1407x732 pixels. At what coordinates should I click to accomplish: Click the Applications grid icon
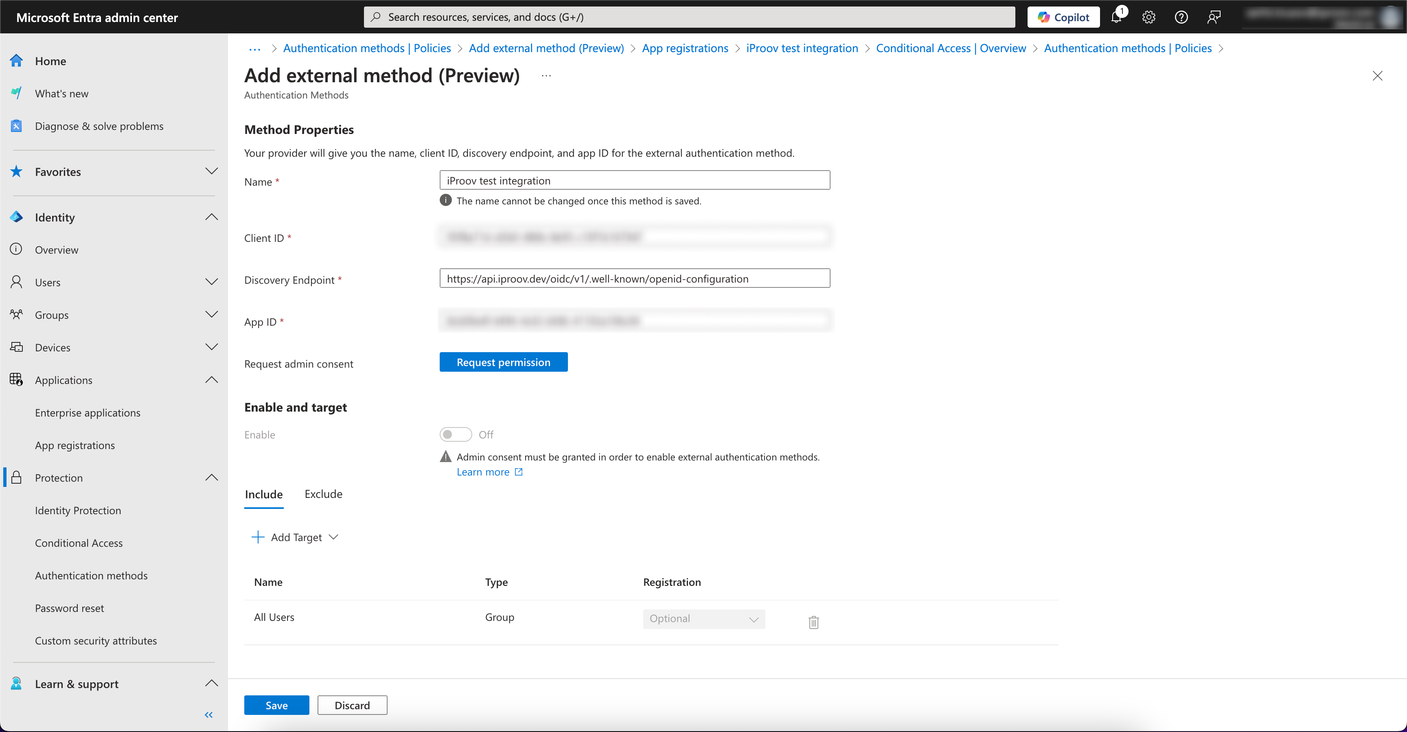pyautogui.click(x=16, y=380)
